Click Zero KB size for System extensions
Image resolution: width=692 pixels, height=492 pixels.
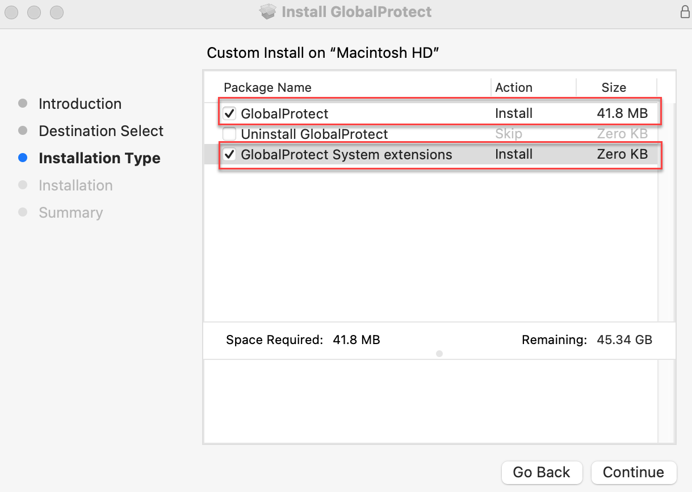[x=622, y=155]
